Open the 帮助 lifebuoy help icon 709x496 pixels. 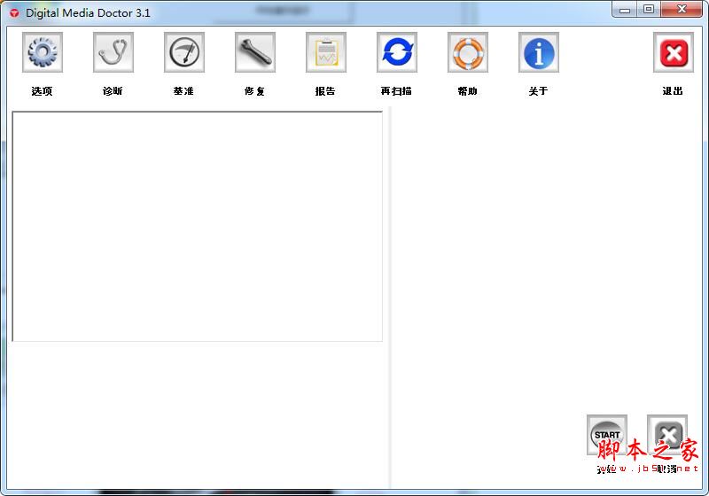(468, 52)
